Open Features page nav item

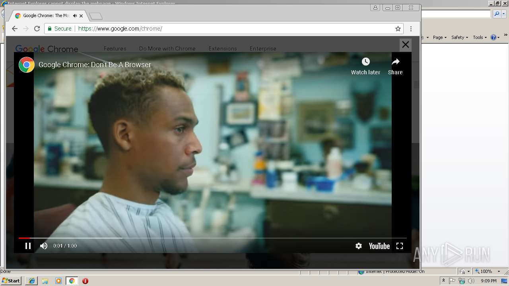tap(115, 48)
